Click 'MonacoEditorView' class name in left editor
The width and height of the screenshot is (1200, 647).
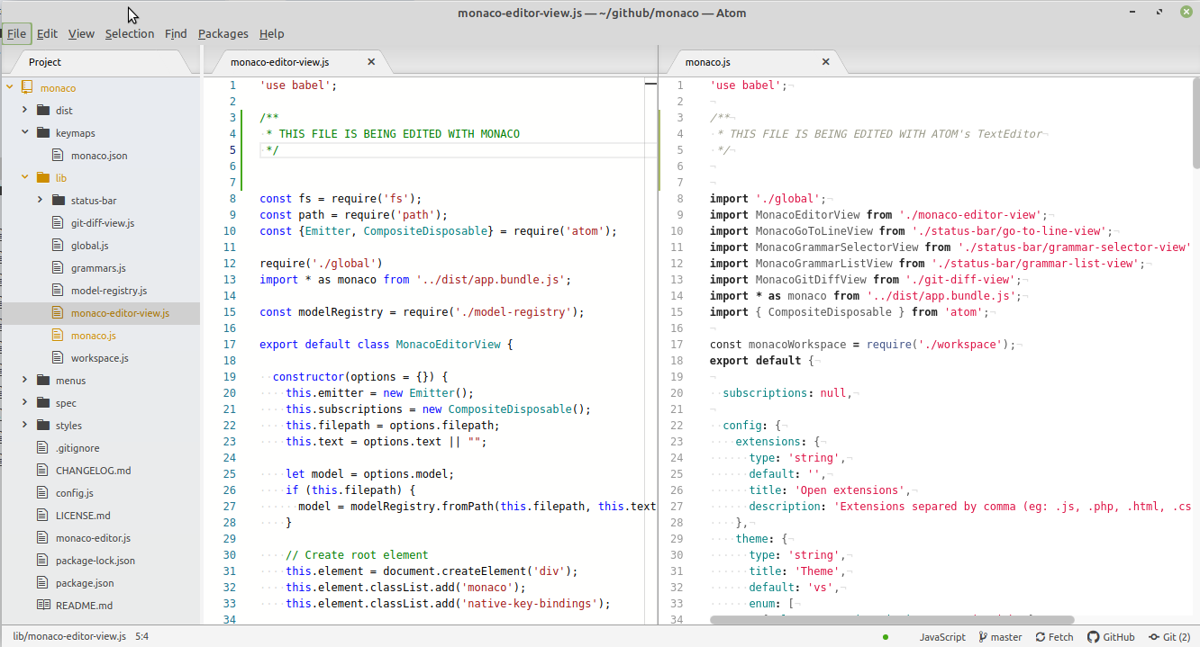[448, 345]
